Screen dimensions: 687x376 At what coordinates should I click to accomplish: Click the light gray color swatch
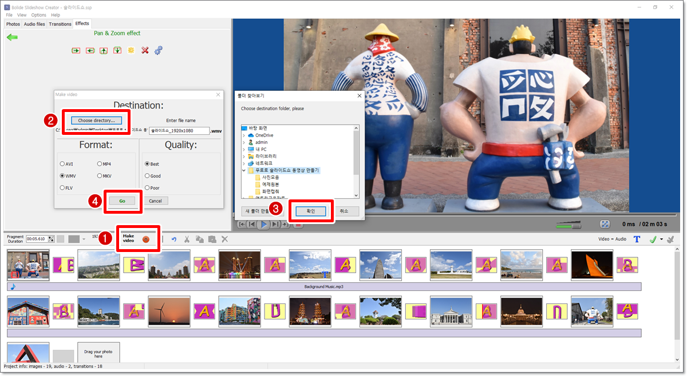(x=60, y=239)
